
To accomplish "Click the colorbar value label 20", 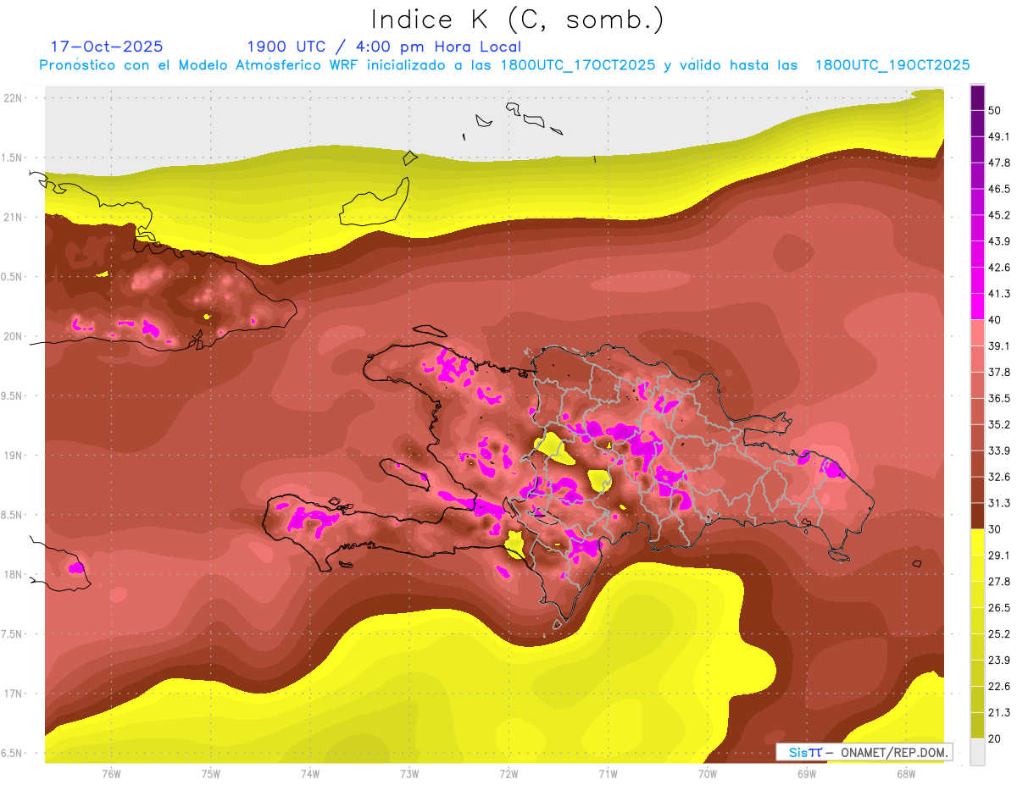I will (995, 738).
